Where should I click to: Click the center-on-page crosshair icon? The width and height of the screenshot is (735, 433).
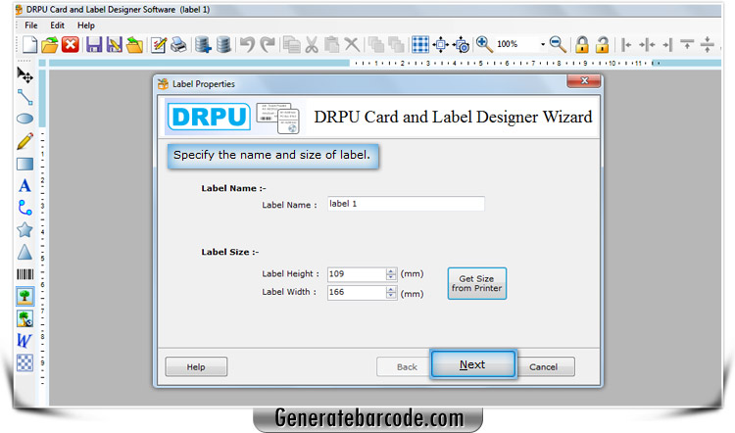[x=441, y=44]
